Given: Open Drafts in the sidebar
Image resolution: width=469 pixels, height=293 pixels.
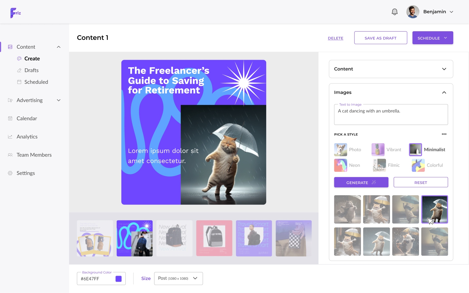Looking at the screenshot, I should (x=32, y=70).
